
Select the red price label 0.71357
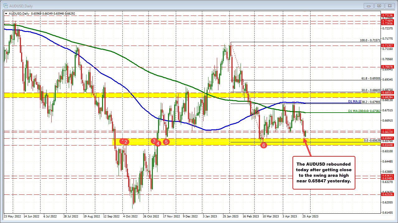point(387,45)
